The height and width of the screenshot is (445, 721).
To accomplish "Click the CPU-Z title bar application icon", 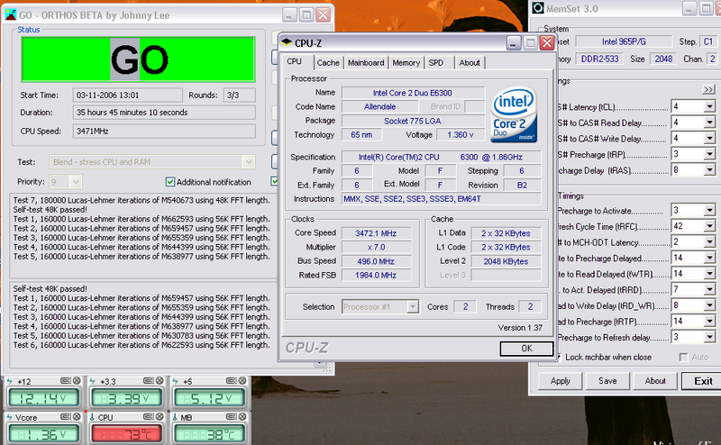I will pyautogui.click(x=287, y=42).
